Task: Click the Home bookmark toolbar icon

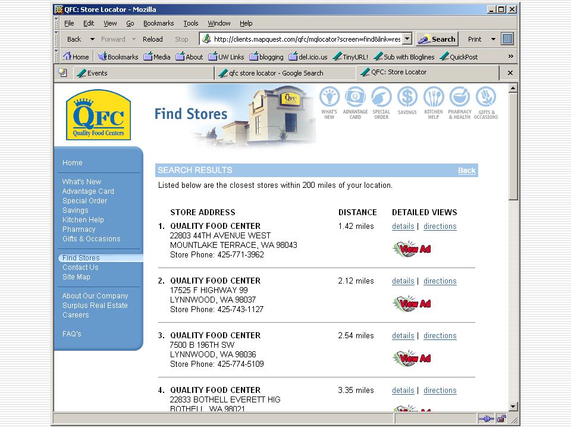Action: [76, 57]
